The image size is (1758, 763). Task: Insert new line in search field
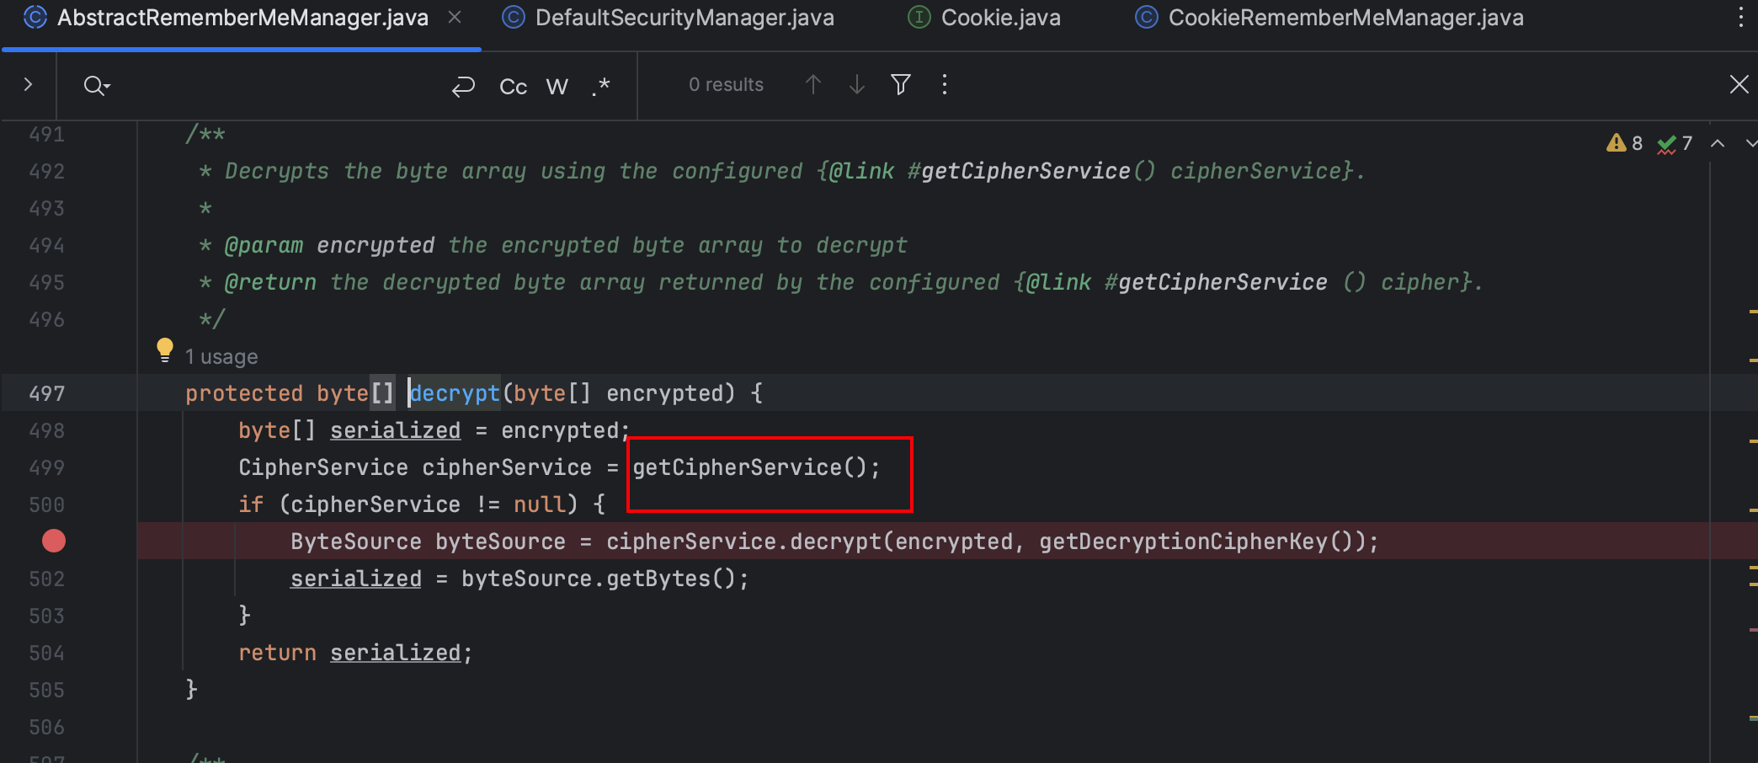(464, 86)
